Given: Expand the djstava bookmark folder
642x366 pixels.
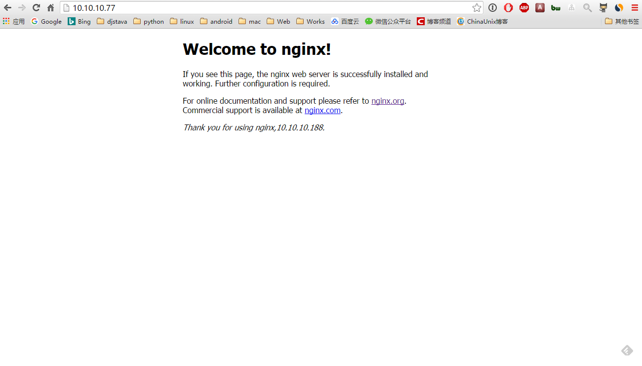Looking at the screenshot, I should coord(112,21).
